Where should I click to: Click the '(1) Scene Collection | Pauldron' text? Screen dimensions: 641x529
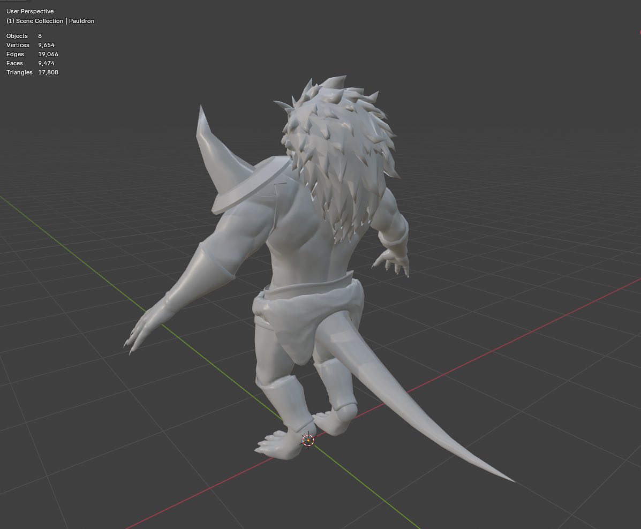point(50,21)
